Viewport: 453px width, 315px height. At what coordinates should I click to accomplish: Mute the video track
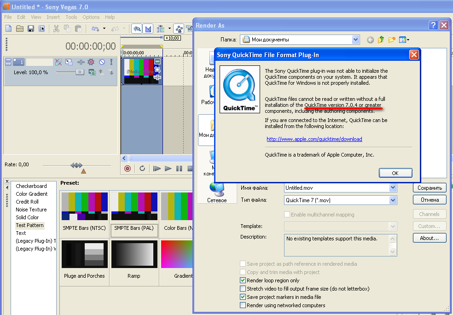click(102, 62)
